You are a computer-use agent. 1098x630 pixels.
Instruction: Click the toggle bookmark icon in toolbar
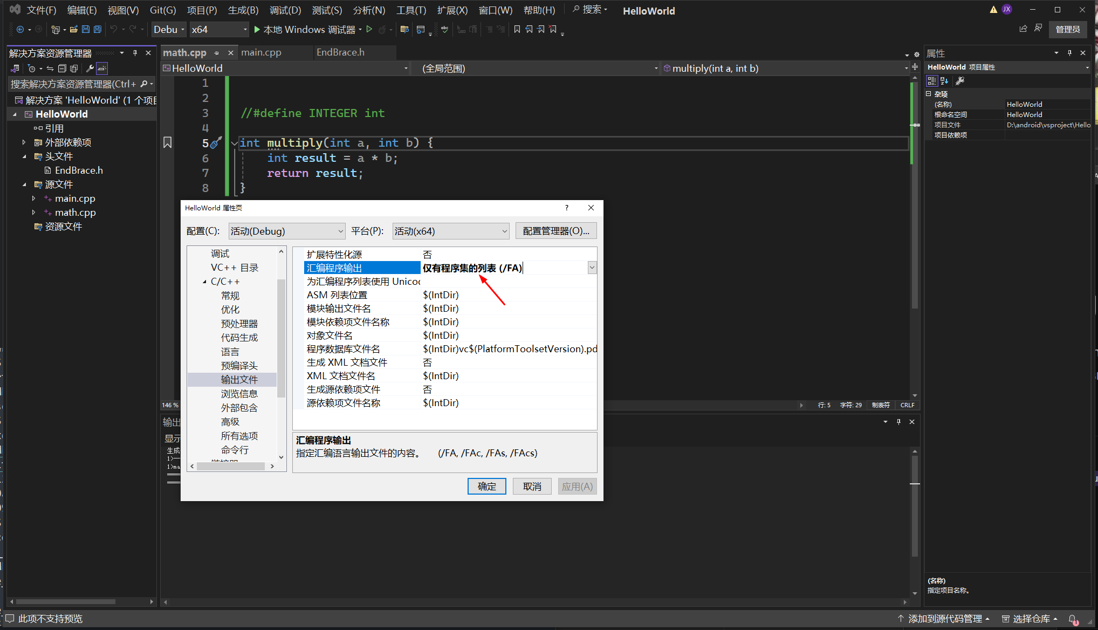pyautogui.click(x=517, y=30)
